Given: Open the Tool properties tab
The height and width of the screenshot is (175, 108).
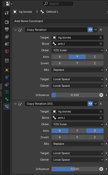Looking at the screenshot, I should [7, 12].
